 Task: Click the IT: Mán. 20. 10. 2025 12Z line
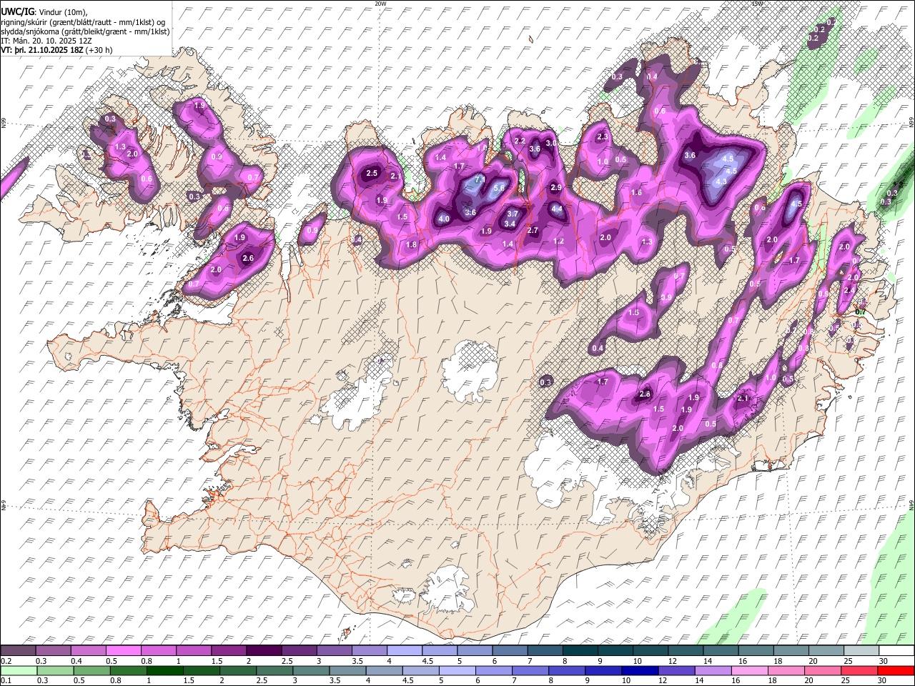click(46, 41)
